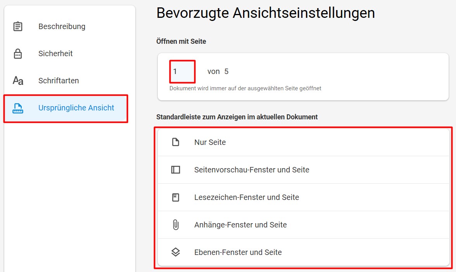Viewport: 456px width, 272px height.
Task: Click the Ebenen layers icon
Action: point(176,252)
